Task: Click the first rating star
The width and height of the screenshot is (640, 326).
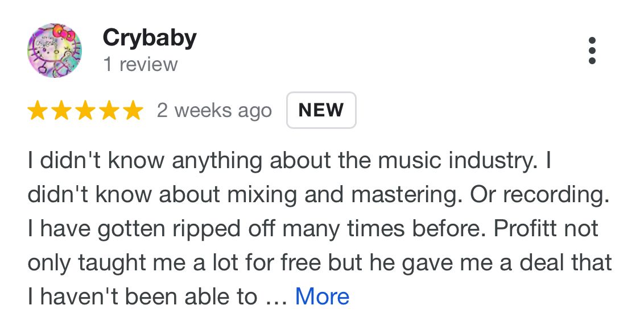Action: click(38, 111)
